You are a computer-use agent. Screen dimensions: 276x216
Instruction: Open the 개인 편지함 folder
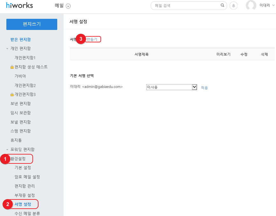point(21,48)
